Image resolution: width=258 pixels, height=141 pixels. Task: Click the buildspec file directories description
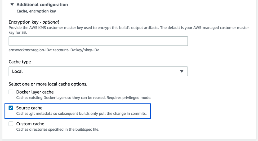pos(58,129)
